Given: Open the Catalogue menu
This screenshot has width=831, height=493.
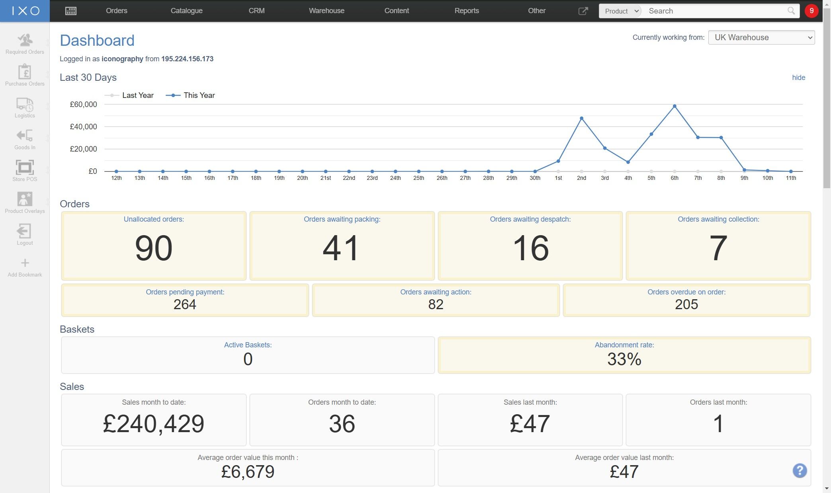Looking at the screenshot, I should pos(186,11).
